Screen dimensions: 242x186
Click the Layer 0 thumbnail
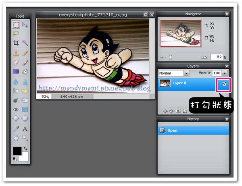click(165, 83)
